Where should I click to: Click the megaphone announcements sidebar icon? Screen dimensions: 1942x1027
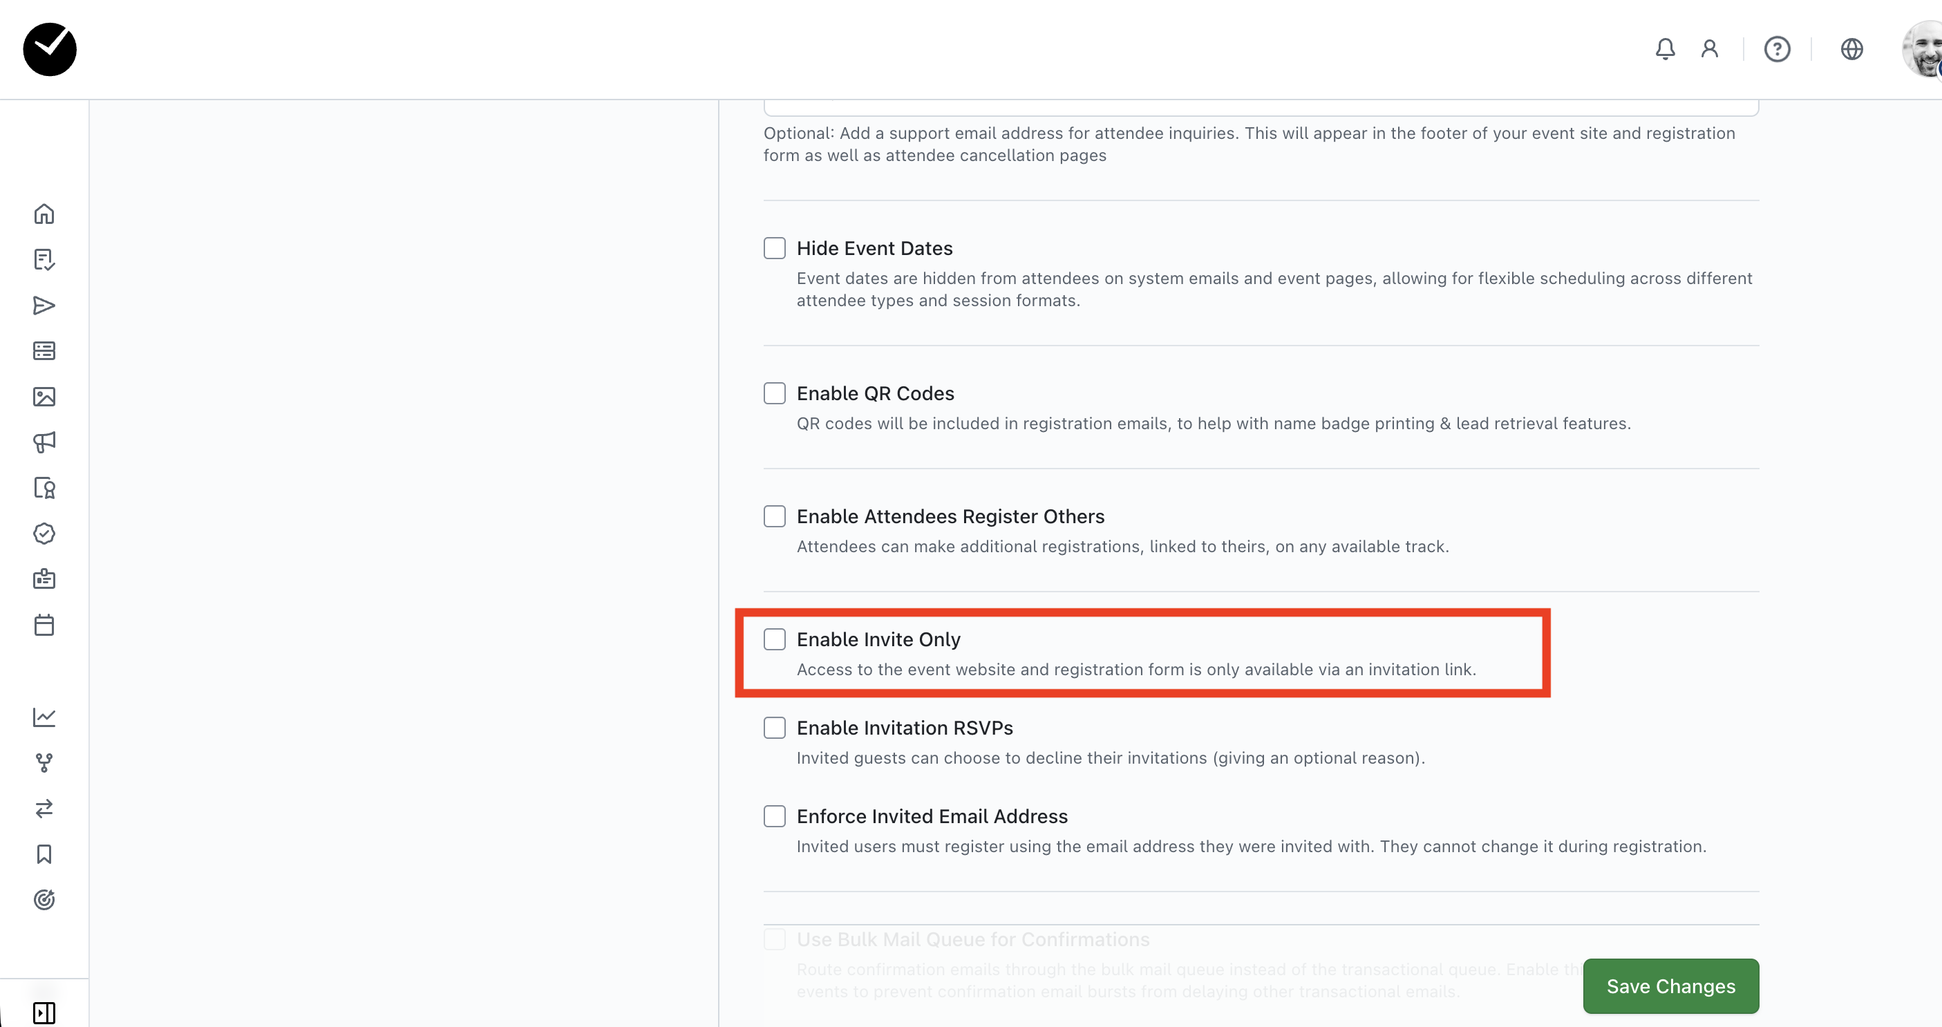coord(44,442)
